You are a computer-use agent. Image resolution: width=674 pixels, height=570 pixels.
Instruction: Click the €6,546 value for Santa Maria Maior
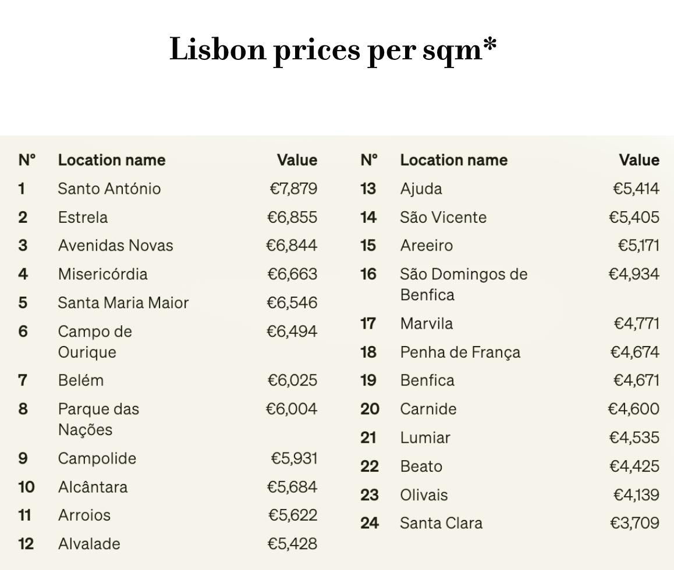point(292,302)
